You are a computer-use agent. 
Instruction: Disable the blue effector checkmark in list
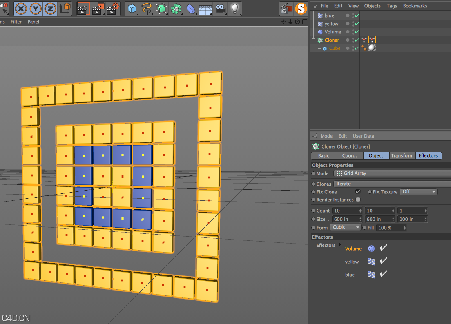pos(384,274)
